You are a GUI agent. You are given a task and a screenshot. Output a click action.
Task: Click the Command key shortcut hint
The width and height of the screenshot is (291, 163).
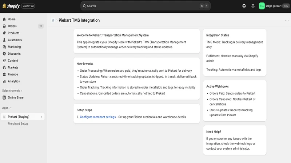point(202,6)
